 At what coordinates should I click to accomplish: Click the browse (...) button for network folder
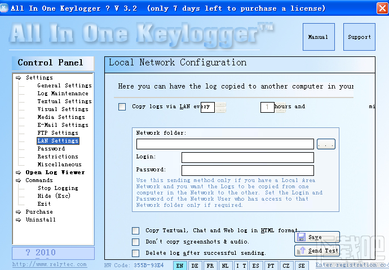[326, 144]
